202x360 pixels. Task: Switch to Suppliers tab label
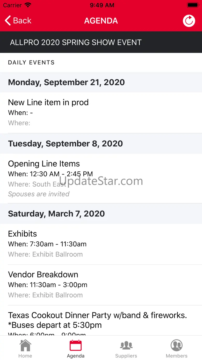(126, 356)
